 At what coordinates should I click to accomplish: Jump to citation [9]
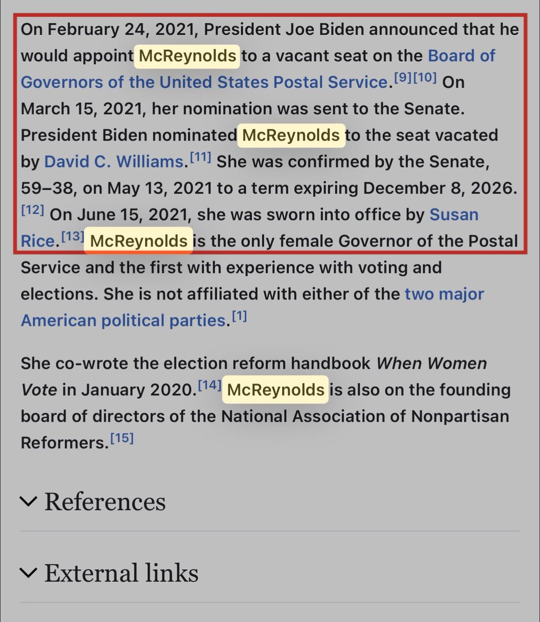[x=403, y=79]
